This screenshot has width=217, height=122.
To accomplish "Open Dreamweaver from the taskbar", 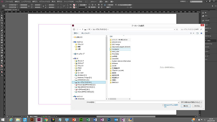I will click(x=81, y=120).
